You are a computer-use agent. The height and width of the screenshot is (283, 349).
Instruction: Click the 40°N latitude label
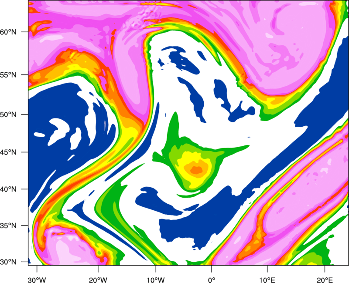pos(8,189)
